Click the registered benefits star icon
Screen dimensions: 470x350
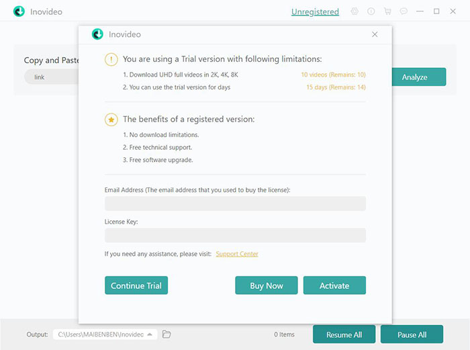[x=111, y=120]
